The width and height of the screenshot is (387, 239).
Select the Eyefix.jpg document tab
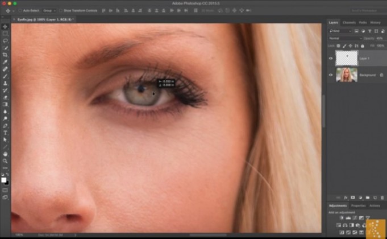pyautogui.click(x=44, y=19)
